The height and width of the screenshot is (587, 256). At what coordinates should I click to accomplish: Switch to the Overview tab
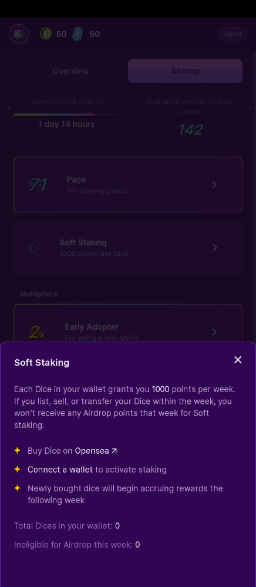pyautogui.click(x=70, y=71)
